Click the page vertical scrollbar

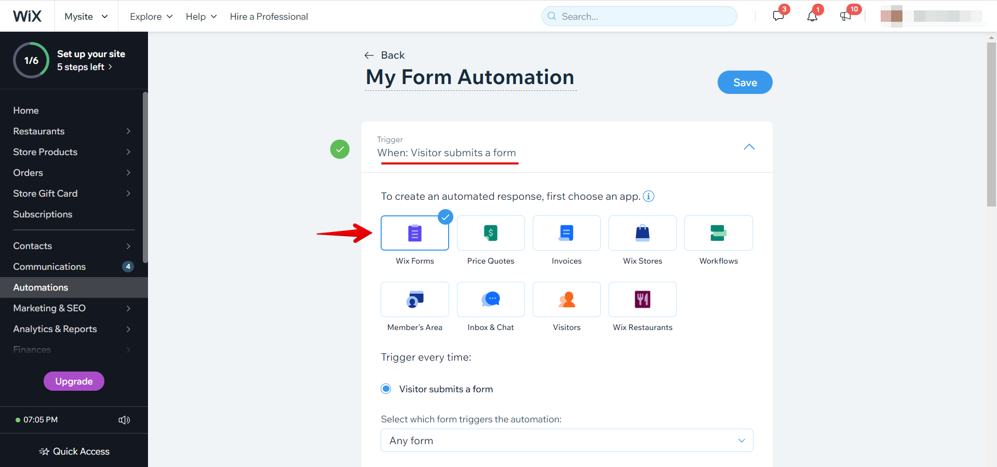pyautogui.click(x=991, y=125)
